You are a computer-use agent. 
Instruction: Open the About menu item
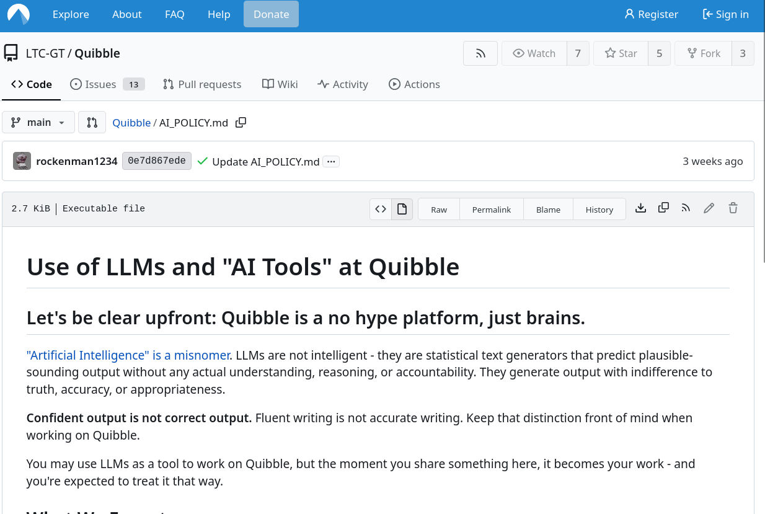(x=127, y=14)
